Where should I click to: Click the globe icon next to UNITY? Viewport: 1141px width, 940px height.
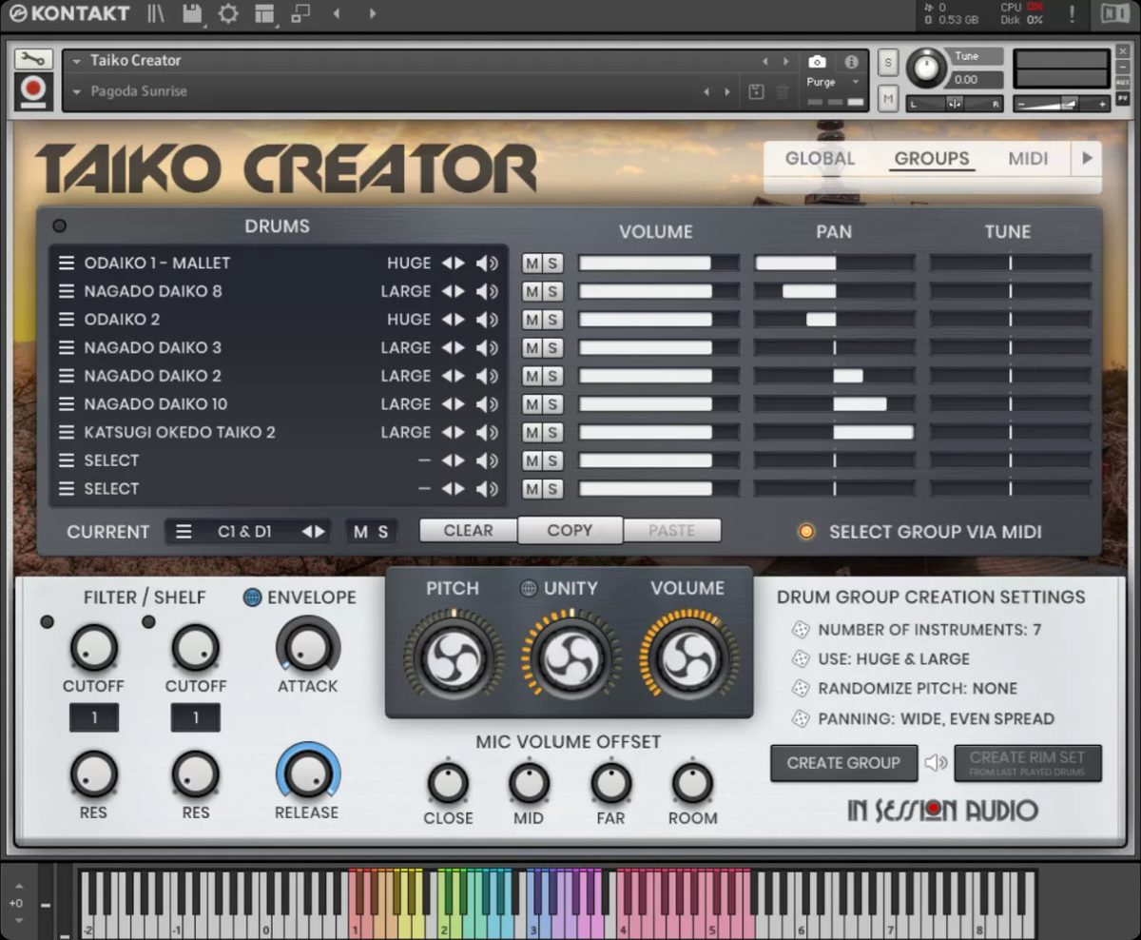pyautogui.click(x=530, y=589)
